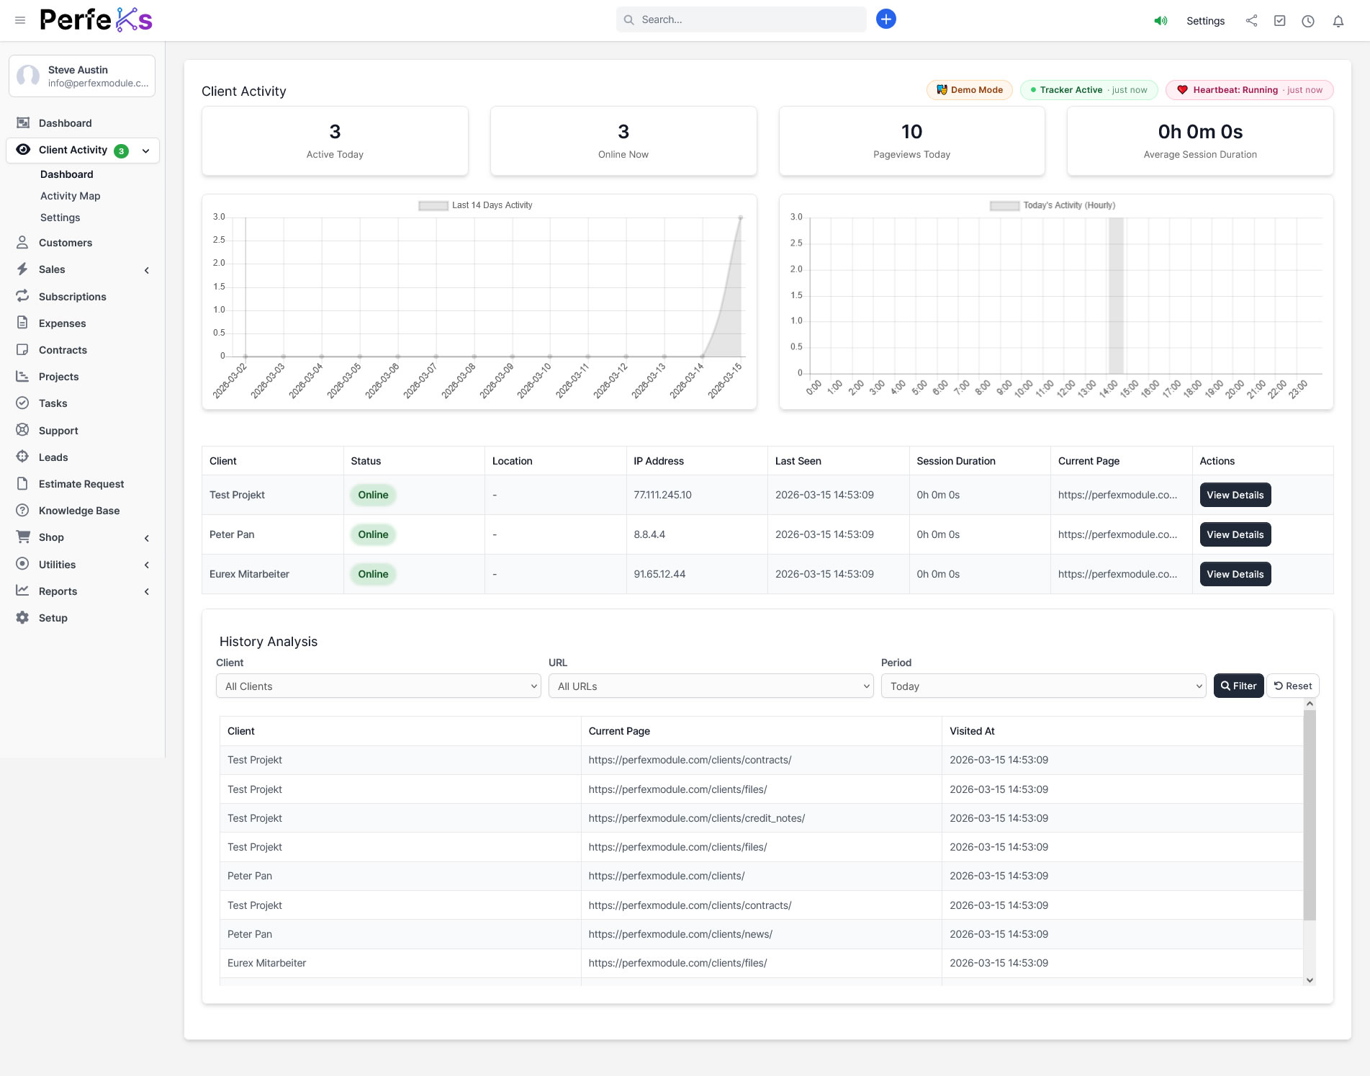This screenshot has height=1076, width=1370.
Task: Toggle Last 14 Days Activity legend
Action: [475, 205]
